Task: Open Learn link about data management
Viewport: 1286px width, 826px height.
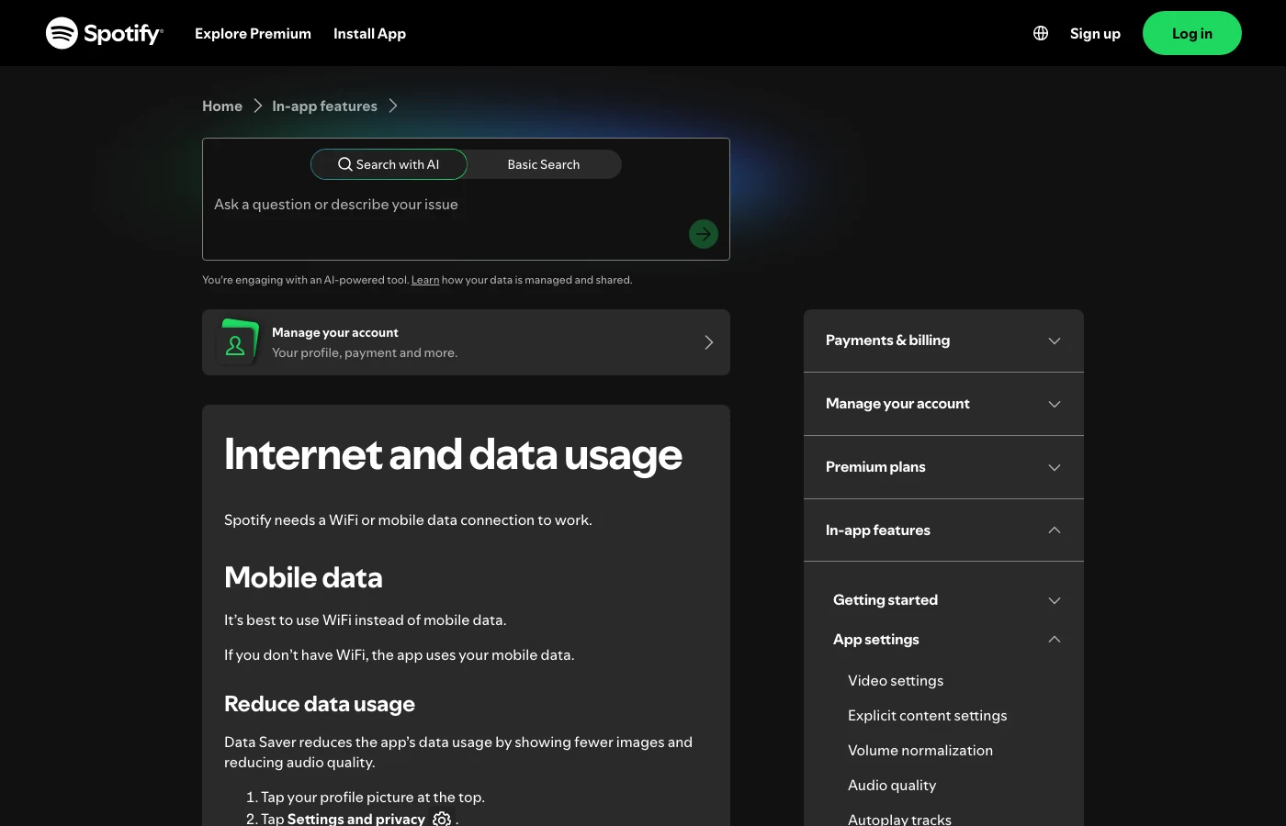Action: 425,280
